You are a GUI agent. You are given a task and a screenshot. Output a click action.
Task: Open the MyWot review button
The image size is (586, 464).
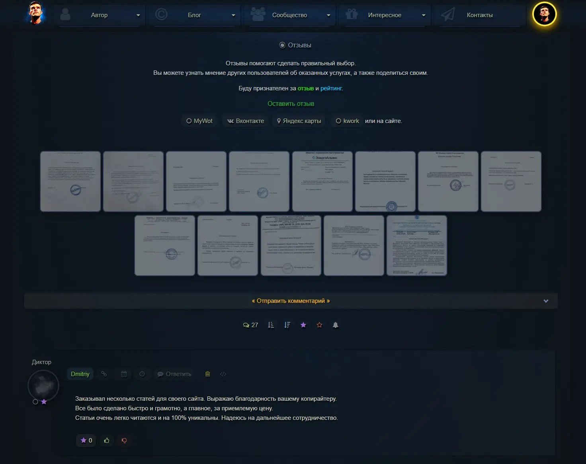[x=199, y=121]
